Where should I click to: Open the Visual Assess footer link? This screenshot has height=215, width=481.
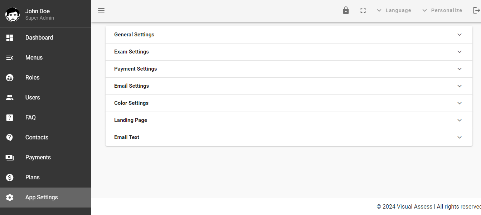click(414, 206)
